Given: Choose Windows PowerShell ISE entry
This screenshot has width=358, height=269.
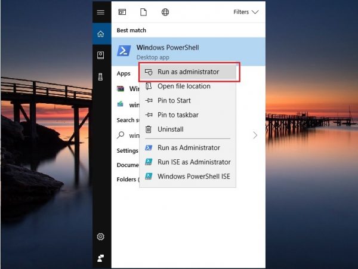Looking at the screenshot, I should point(188,177).
